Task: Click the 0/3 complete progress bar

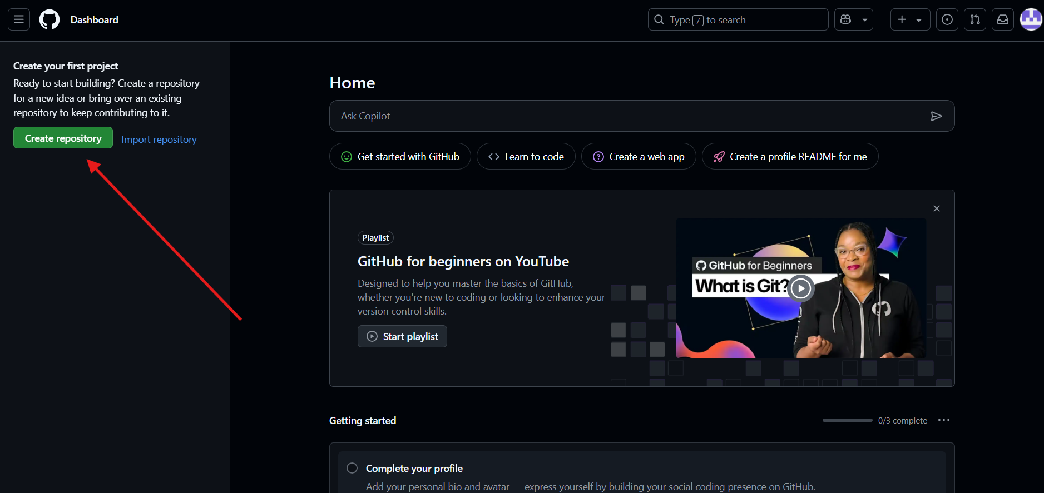Action: point(848,420)
